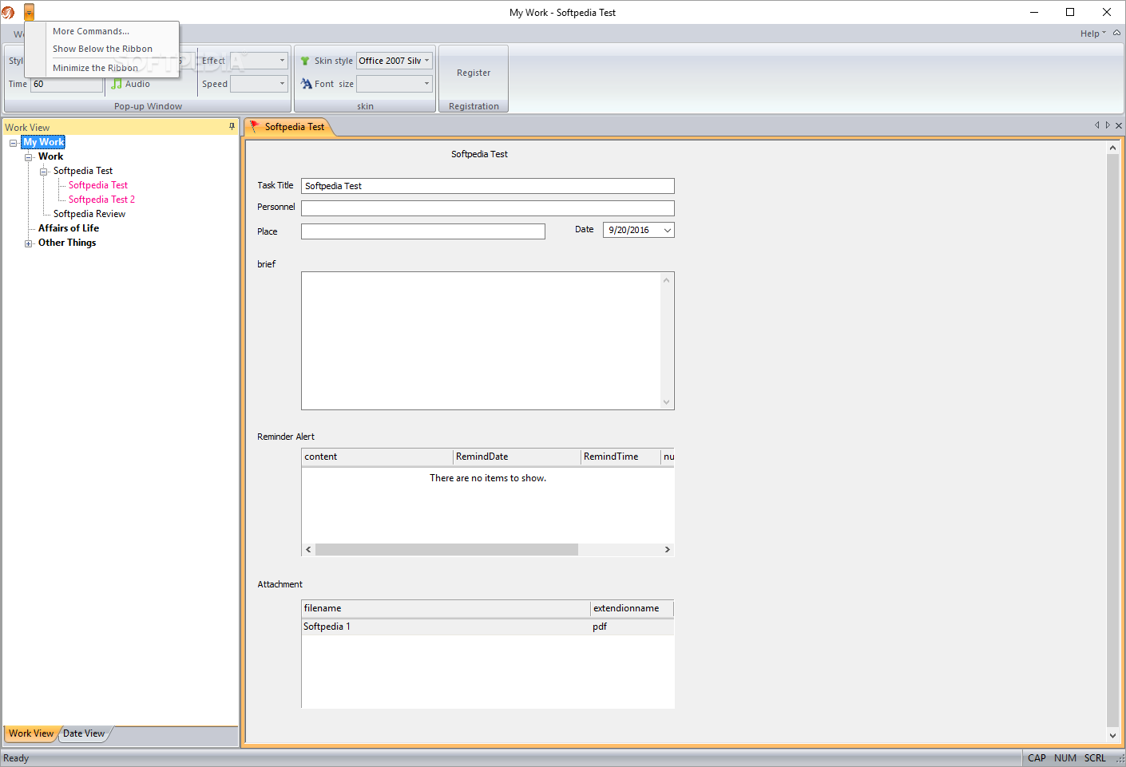1126x767 pixels.
Task: Select Softpedia Review tree item
Action: point(89,214)
